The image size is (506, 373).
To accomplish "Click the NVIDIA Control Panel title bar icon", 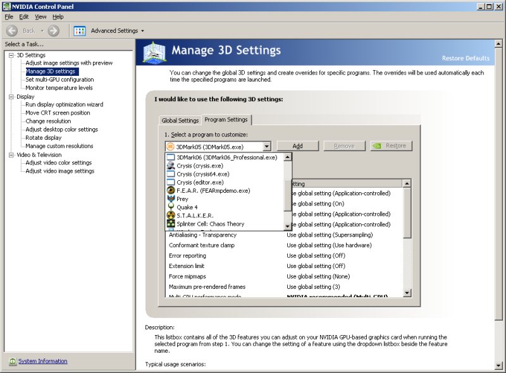I will 6,6.
